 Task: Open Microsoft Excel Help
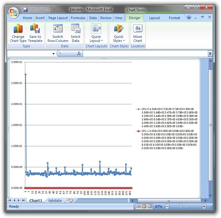pyautogui.click(x=189, y=18)
